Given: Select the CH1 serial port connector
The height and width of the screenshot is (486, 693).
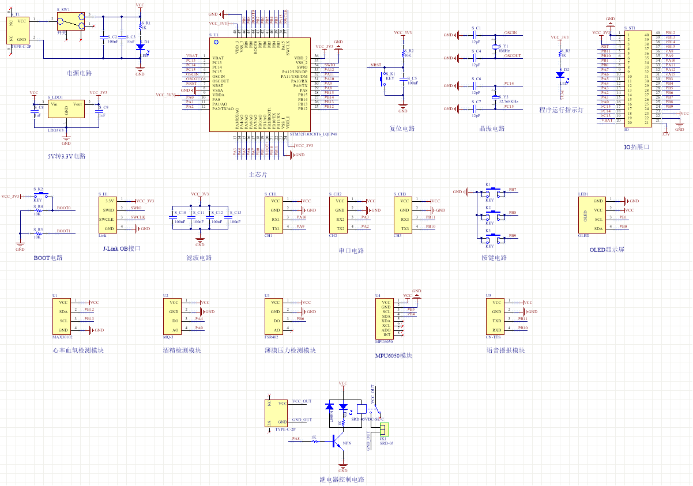Looking at the screenshot, I should pyautogui.click(x=274, y=215).
